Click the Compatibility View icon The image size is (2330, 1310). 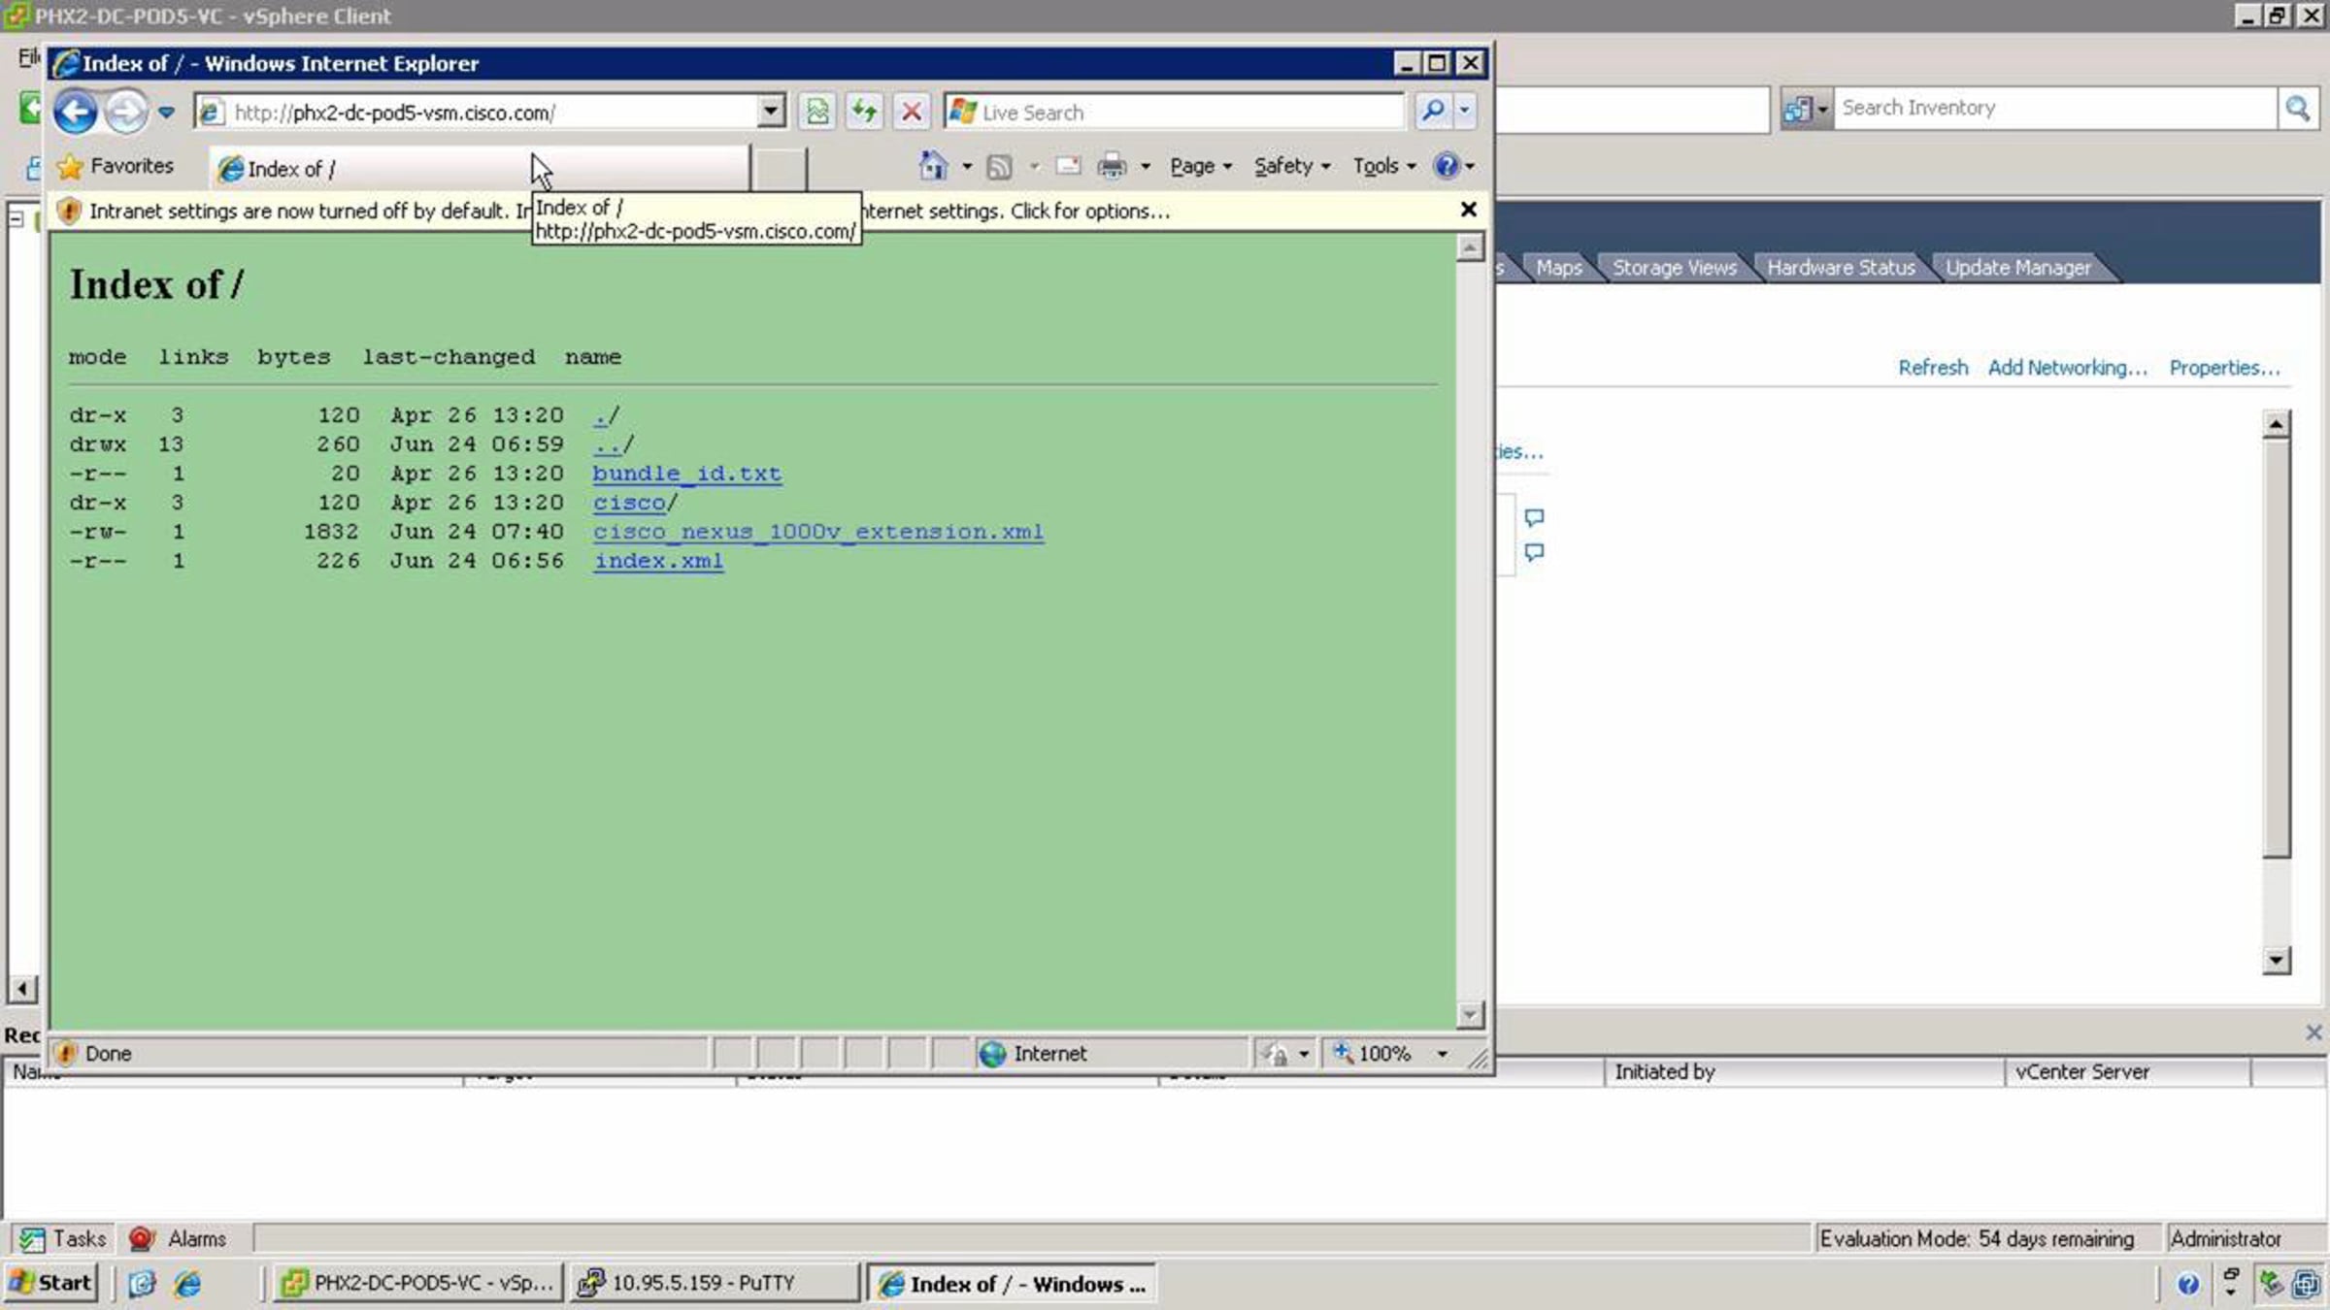coord(817,112)
